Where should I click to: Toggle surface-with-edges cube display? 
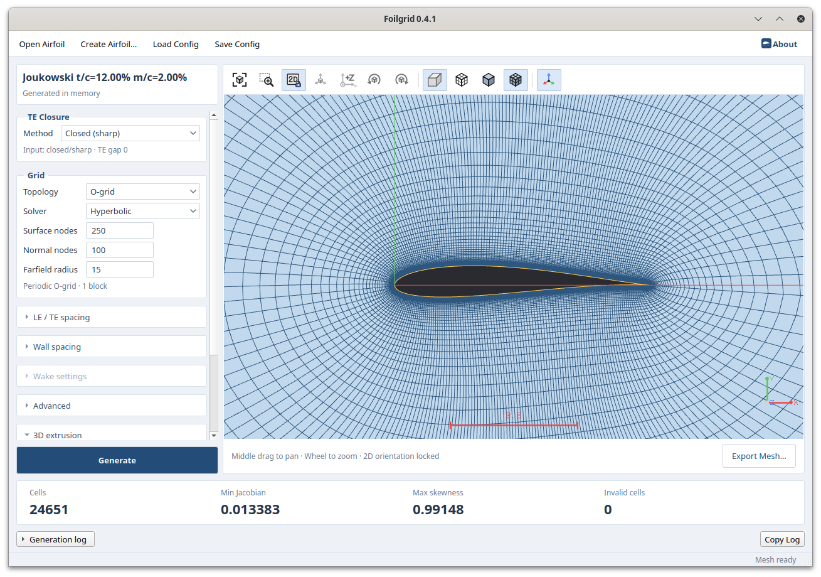click(x=516, y=80)
